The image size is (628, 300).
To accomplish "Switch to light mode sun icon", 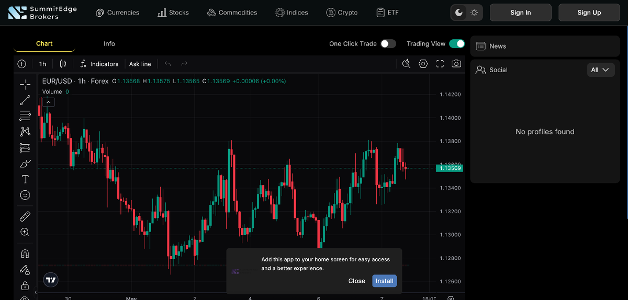I will (x=474, y=13).
